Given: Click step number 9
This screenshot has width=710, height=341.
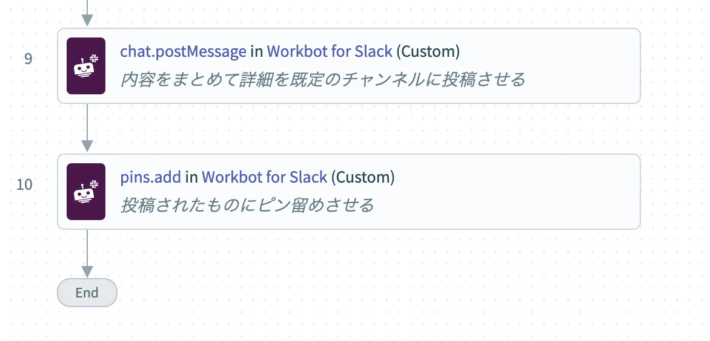Looking at the screenshot, I should click(x=28, y=59).
